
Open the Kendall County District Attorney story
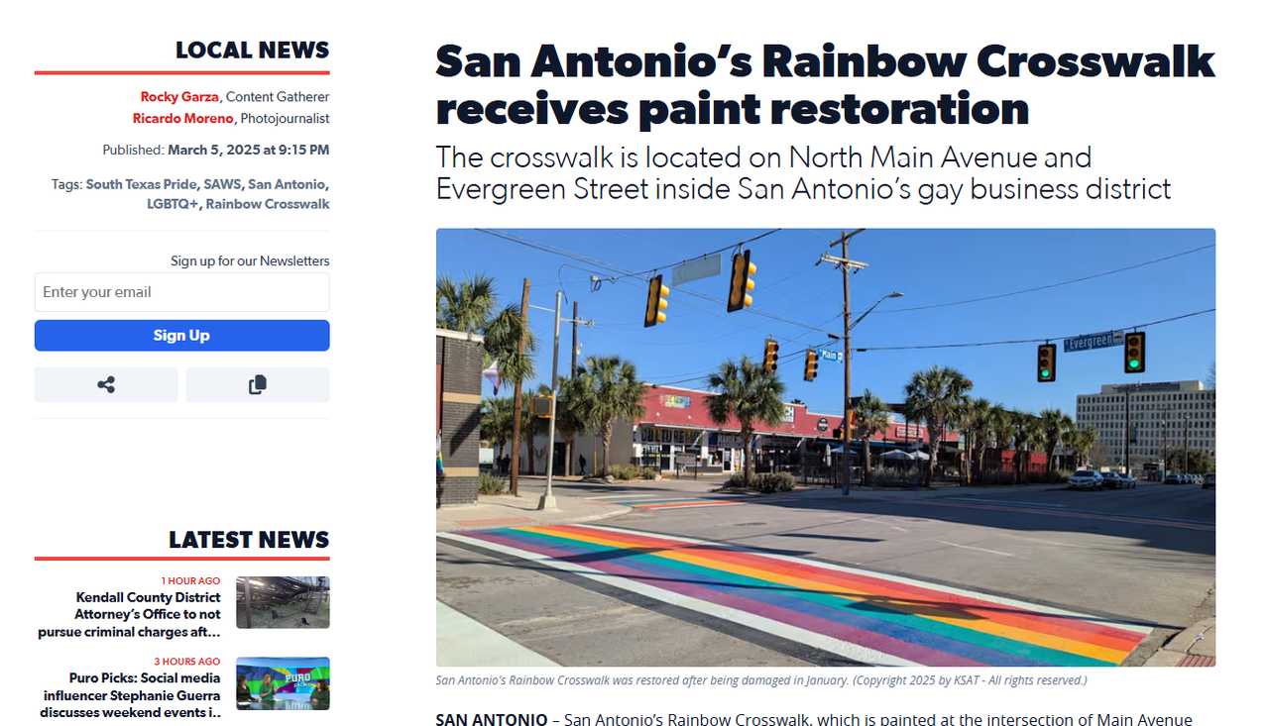pyautogui.click(x=130, y=614)
